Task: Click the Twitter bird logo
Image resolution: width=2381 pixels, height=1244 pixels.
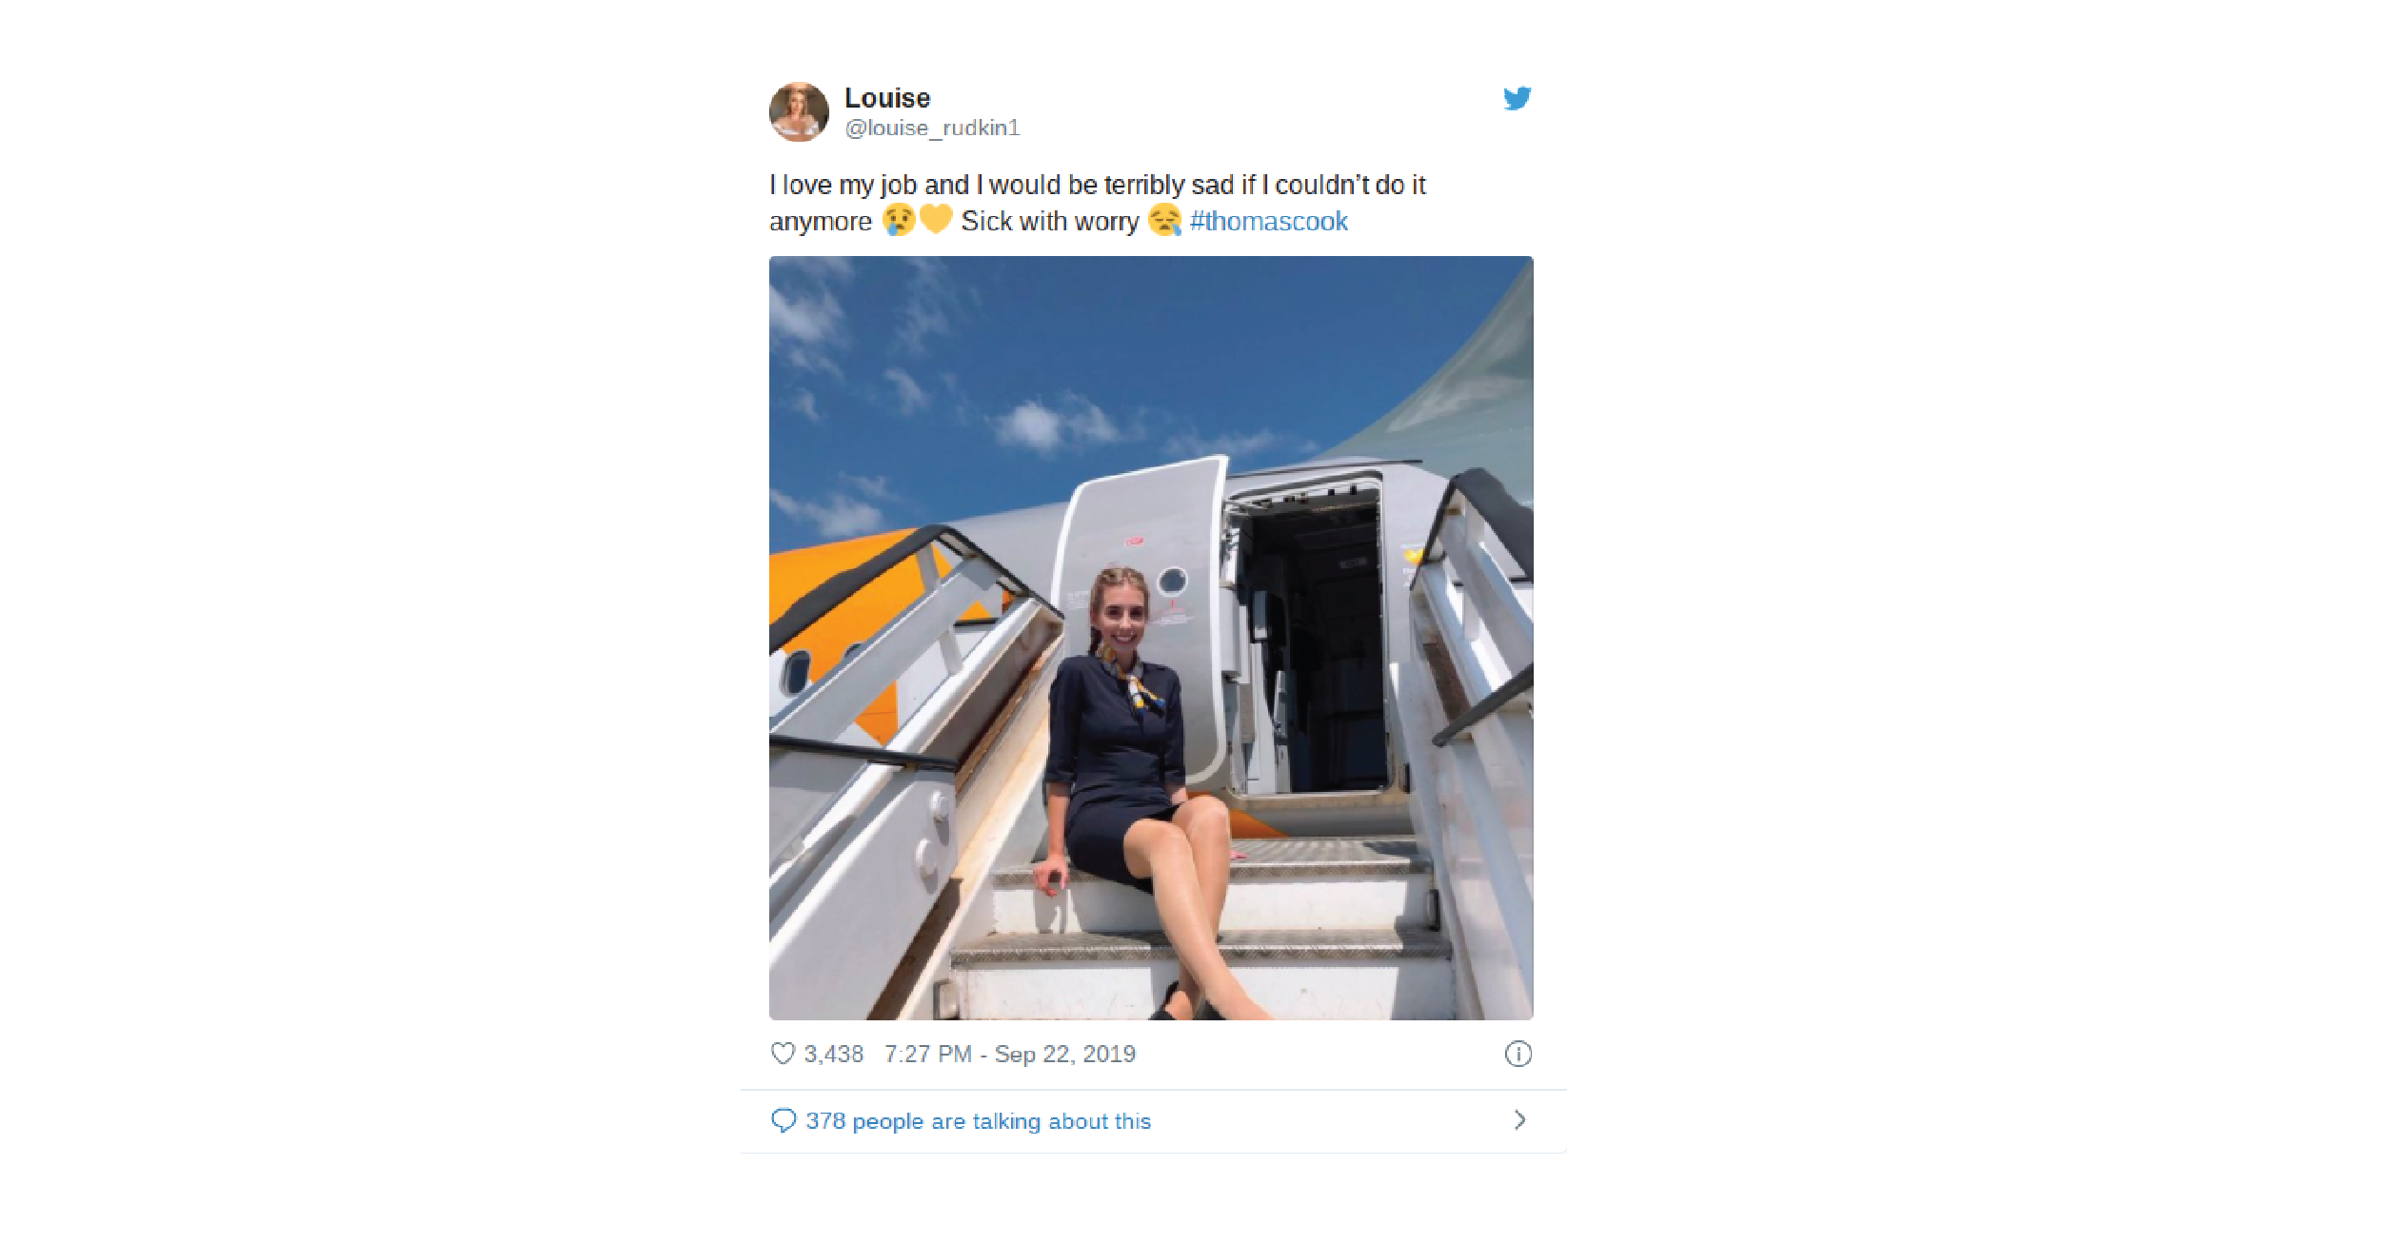Action: [x=1517, y=98]
